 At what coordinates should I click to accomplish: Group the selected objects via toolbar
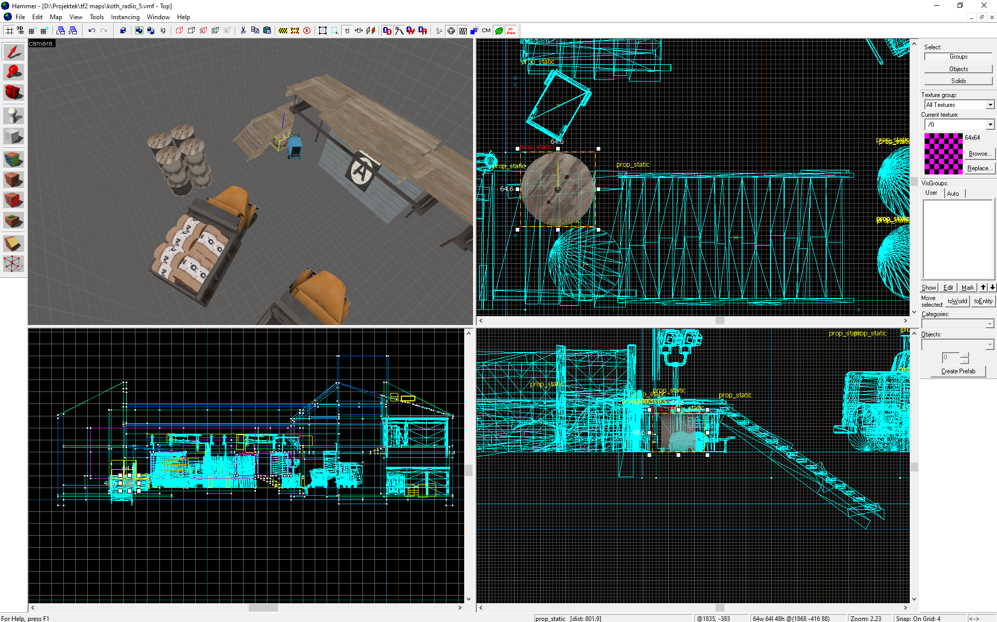pyautogui.click(x=139, y=31)
